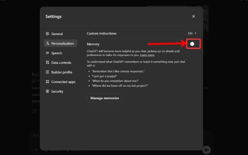The height and width of the screenshot is (155, 248).
Task: Click the Builder profile badge icon
Action: pyautogui.click(x=48, y=72)
